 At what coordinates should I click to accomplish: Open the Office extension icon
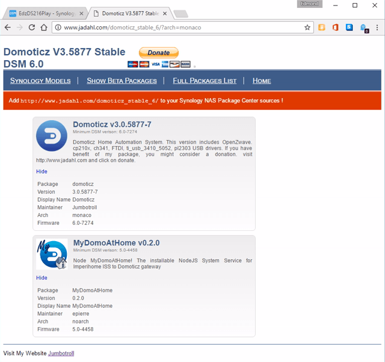[x=336, y=27]
